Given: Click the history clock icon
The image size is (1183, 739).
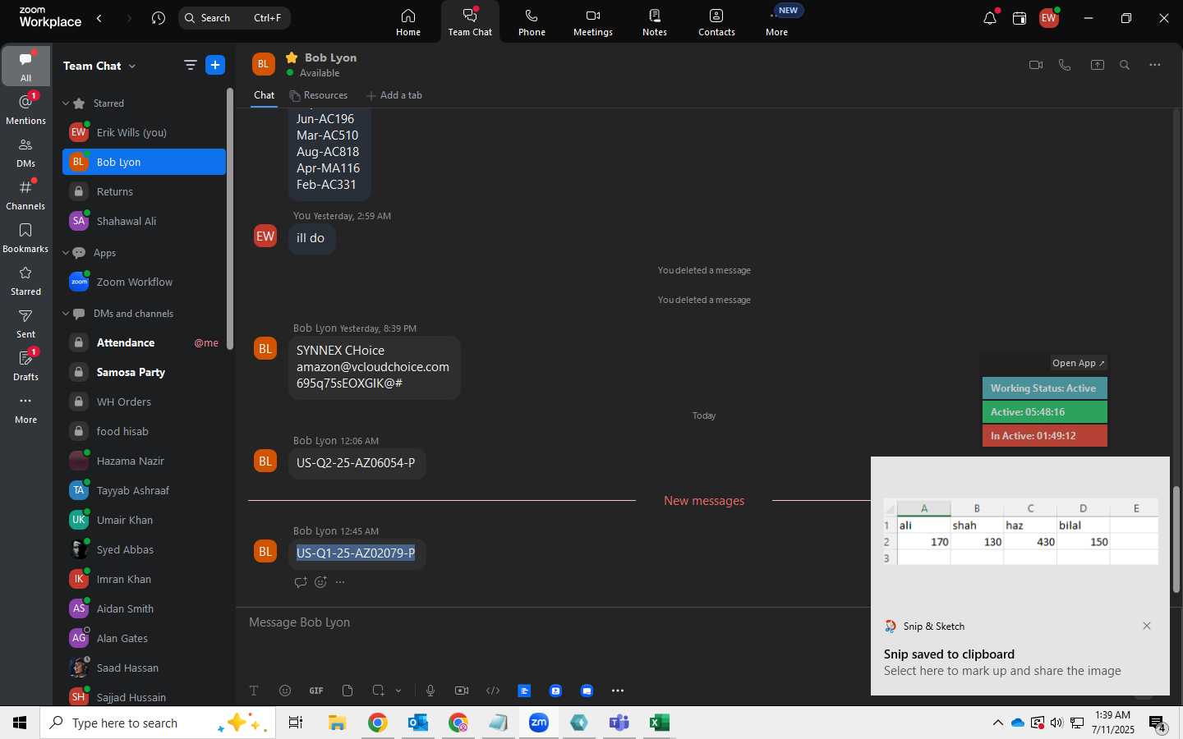Looking at the screenshot, I should point(159,18).
